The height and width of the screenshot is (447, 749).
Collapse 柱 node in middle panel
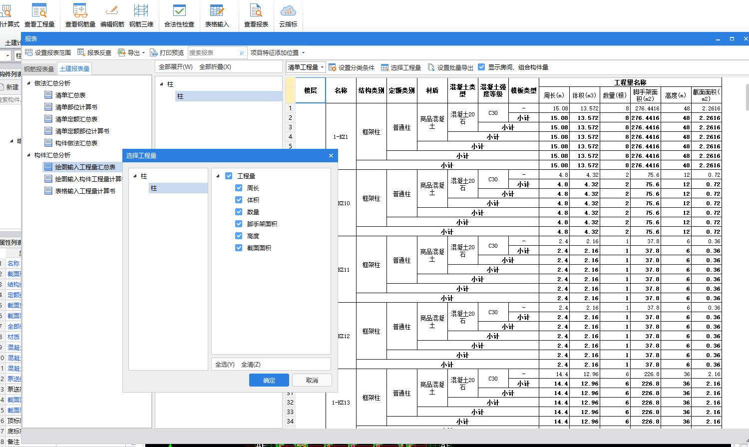point(161,84)
